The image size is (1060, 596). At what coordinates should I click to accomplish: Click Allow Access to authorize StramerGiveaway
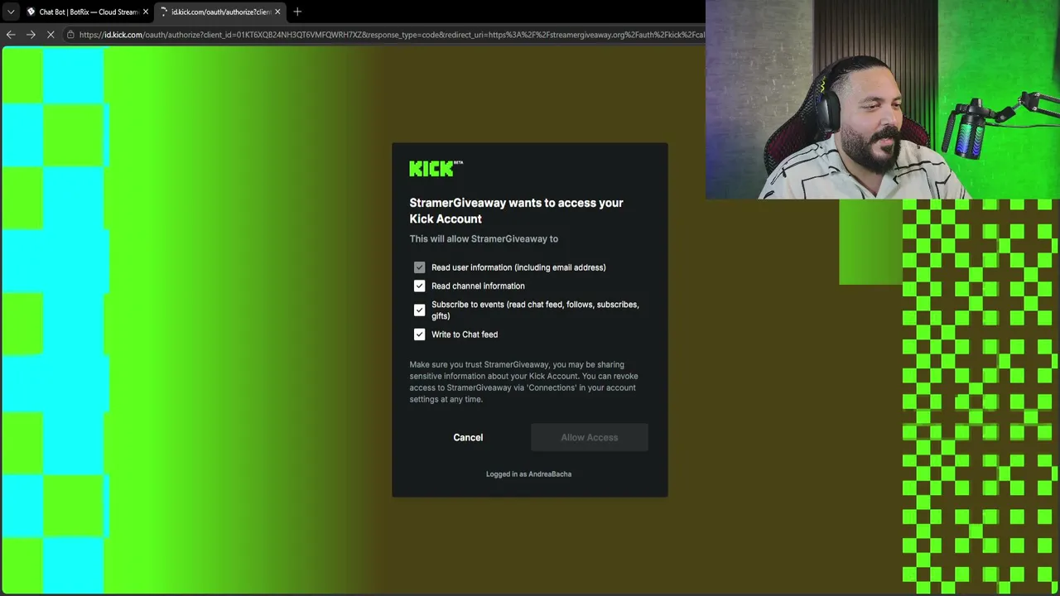[x=590, y=437]
